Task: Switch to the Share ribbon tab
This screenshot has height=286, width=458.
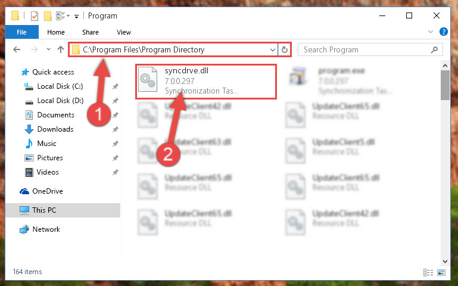Action: coord(91,32)
